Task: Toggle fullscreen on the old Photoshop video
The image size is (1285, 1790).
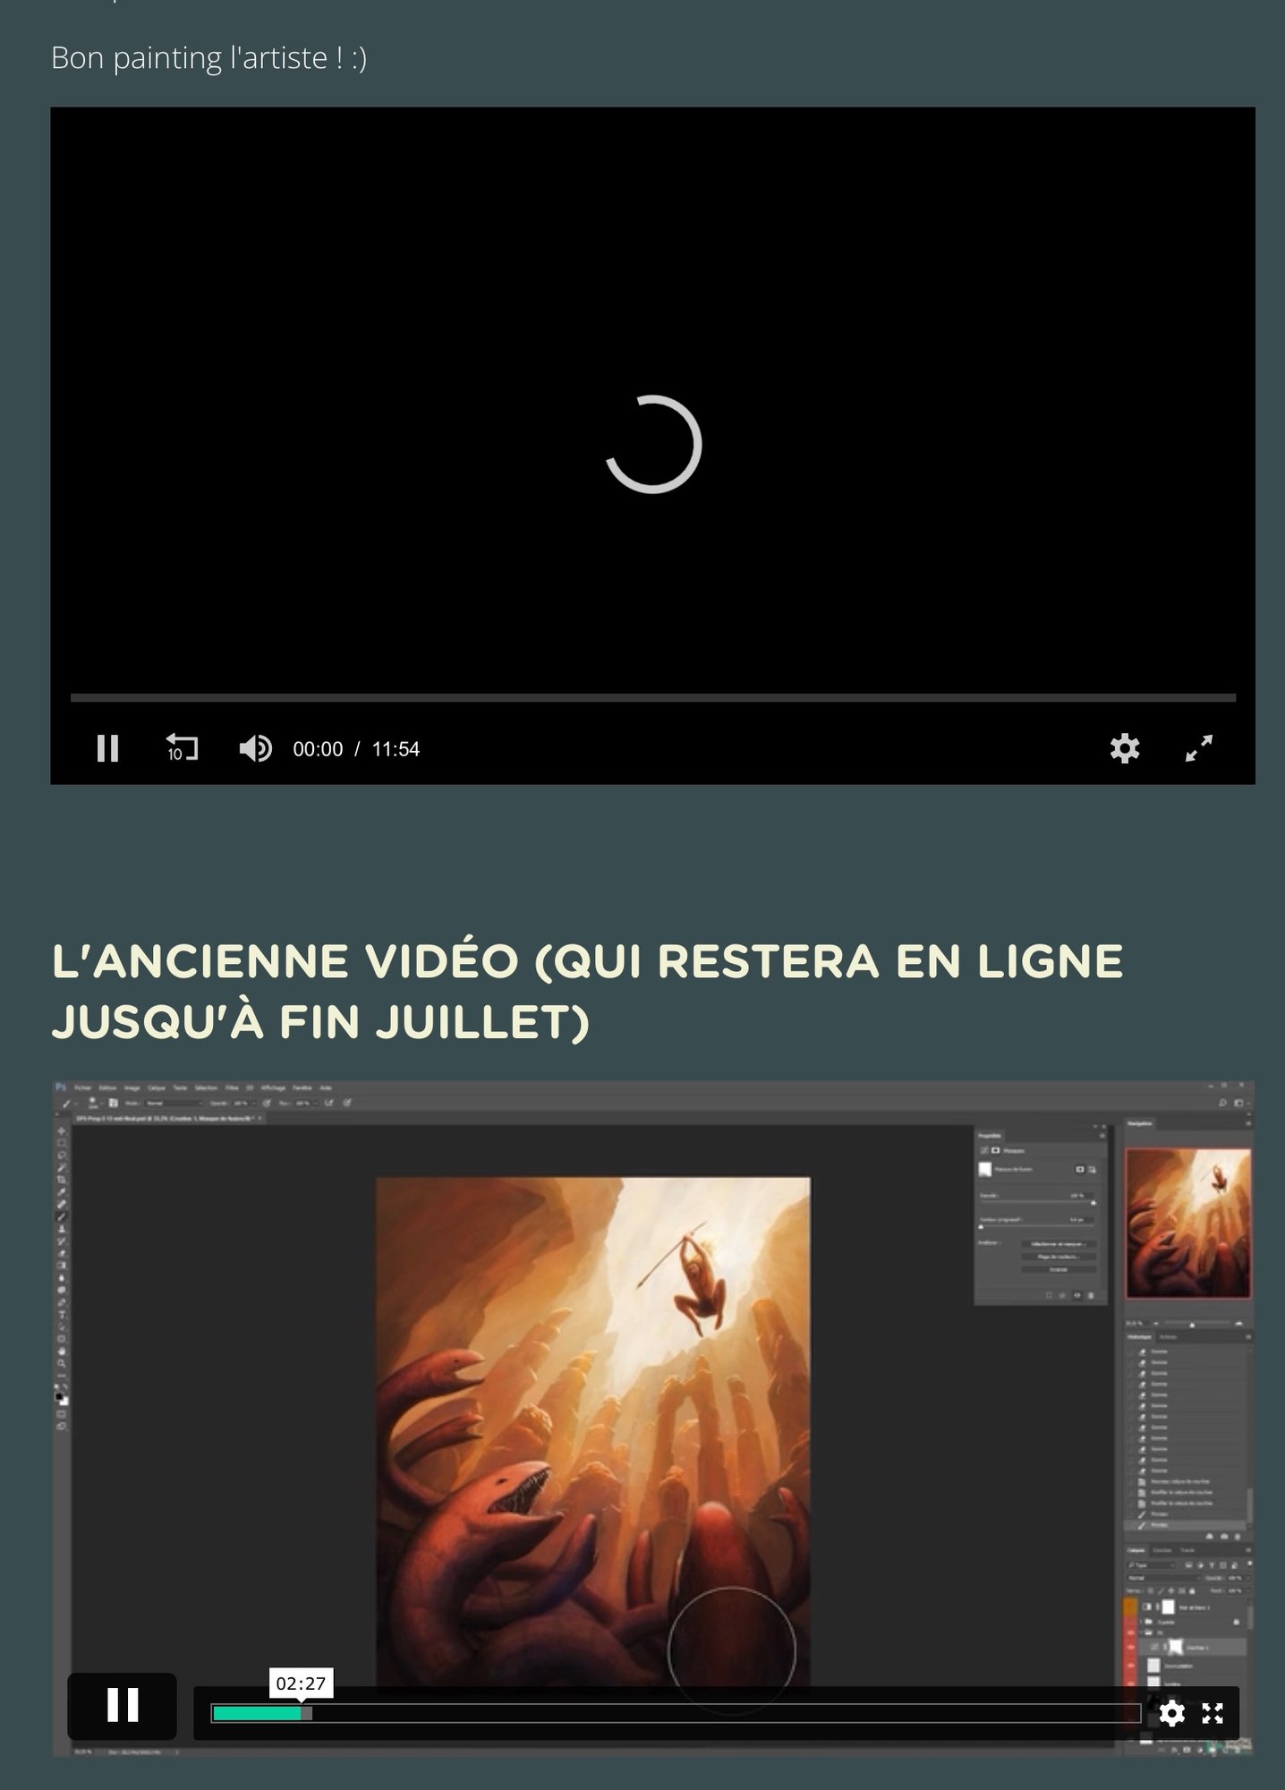Action: click(1213, 1713)
